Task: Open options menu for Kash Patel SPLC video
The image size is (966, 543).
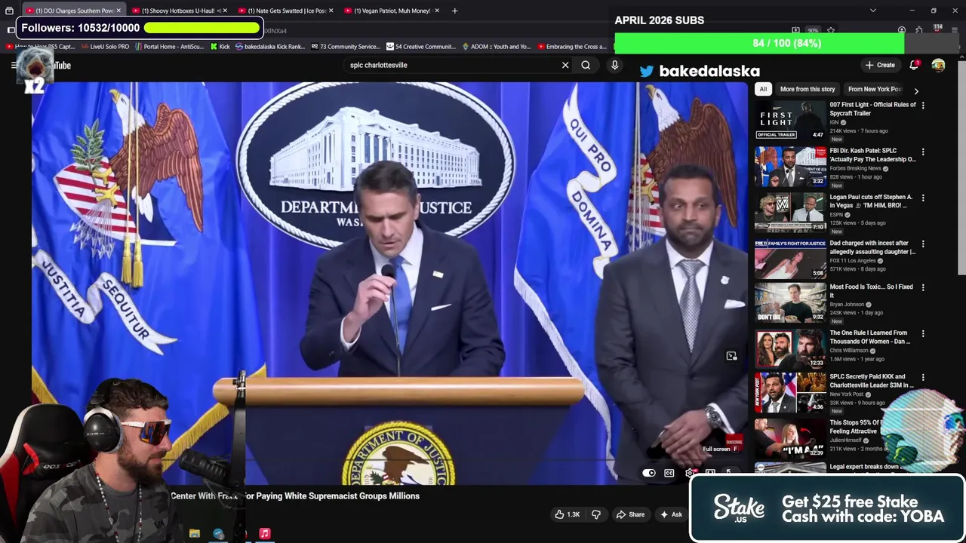Action: coord(923,152)
